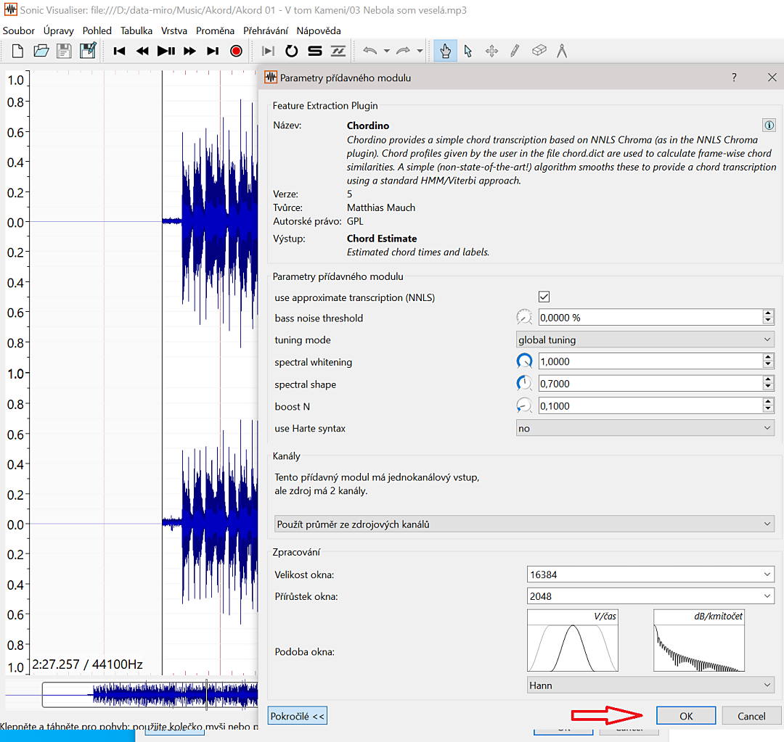Open the Proměna menu
784x742 pixels.
(215, 30)
